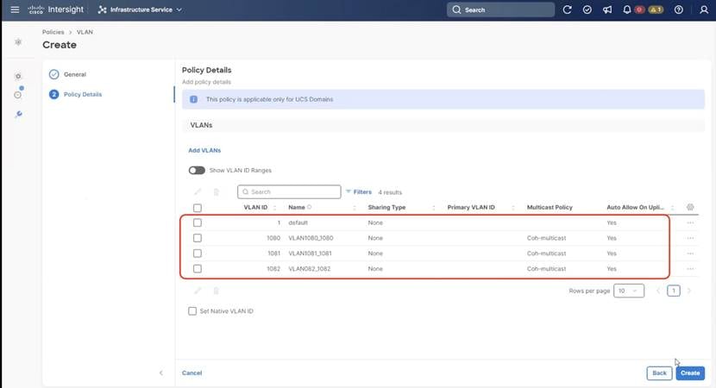
Task: Tick the select-all header checkbox
Action: [198, 208]
